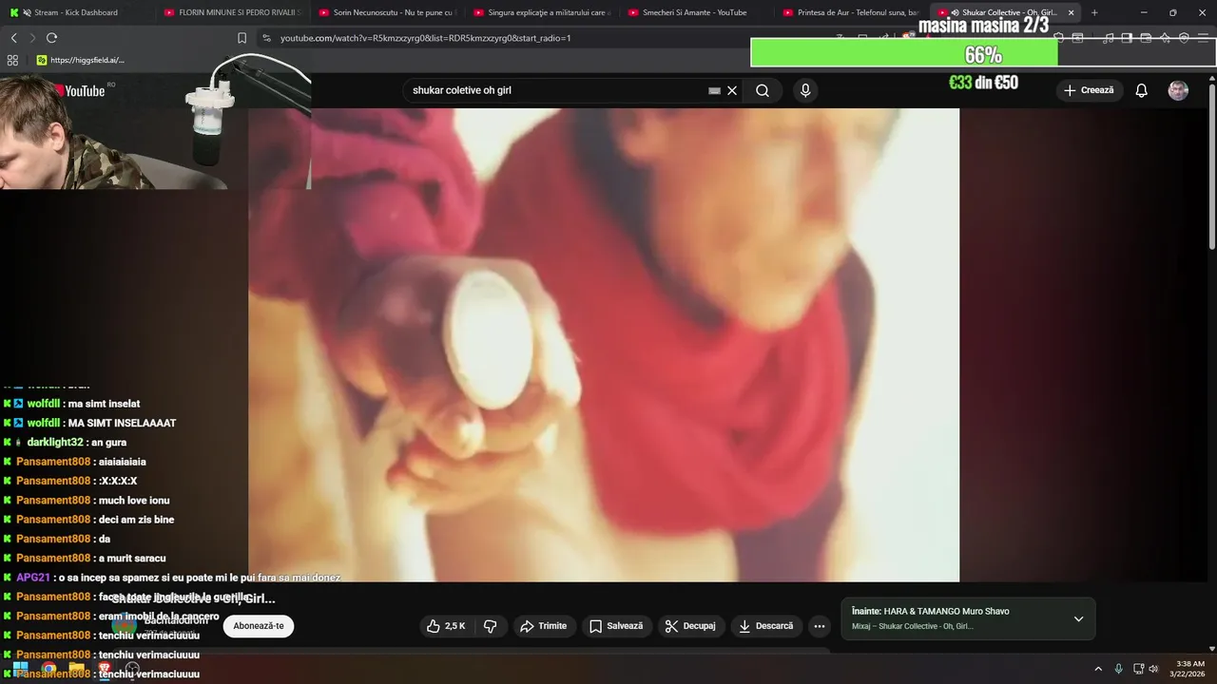
Task: Click the Creează button
Action: tap(1089, 90)
